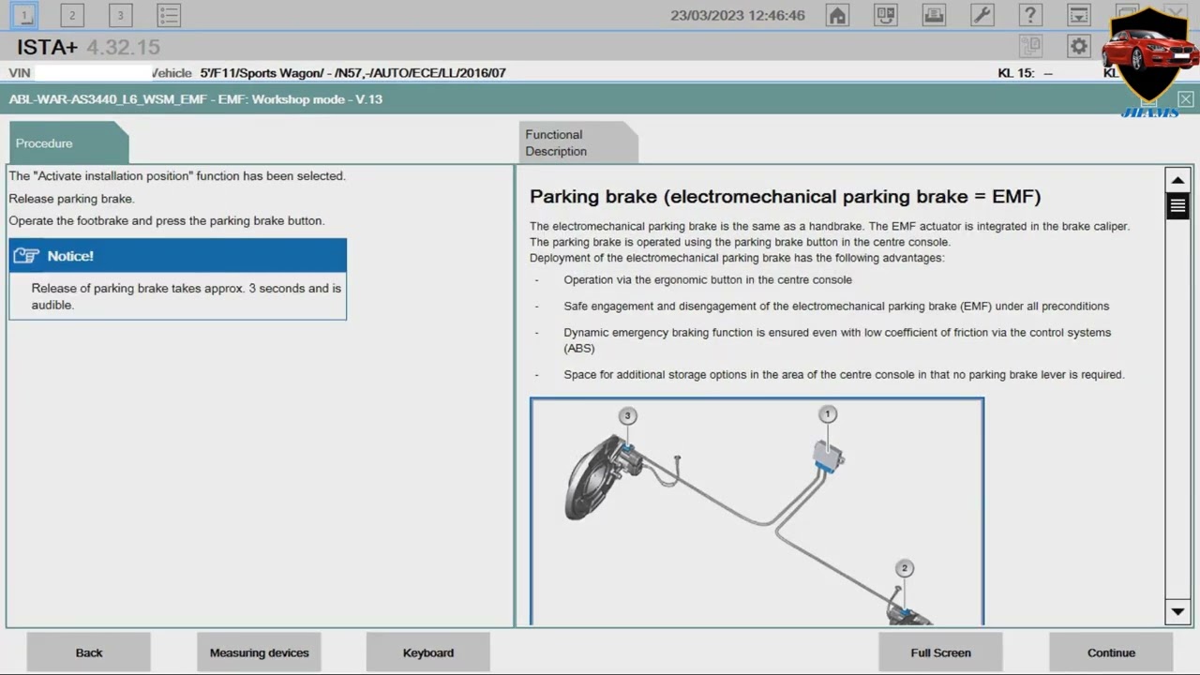Click callout number 3 in the diagram
1200x675 pixels.
tap(627, 415)
